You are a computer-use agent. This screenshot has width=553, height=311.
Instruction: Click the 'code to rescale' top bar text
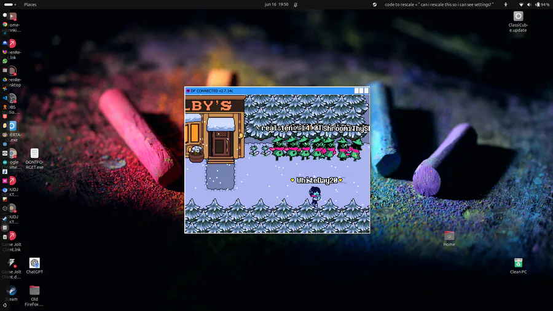pos(439,4)
